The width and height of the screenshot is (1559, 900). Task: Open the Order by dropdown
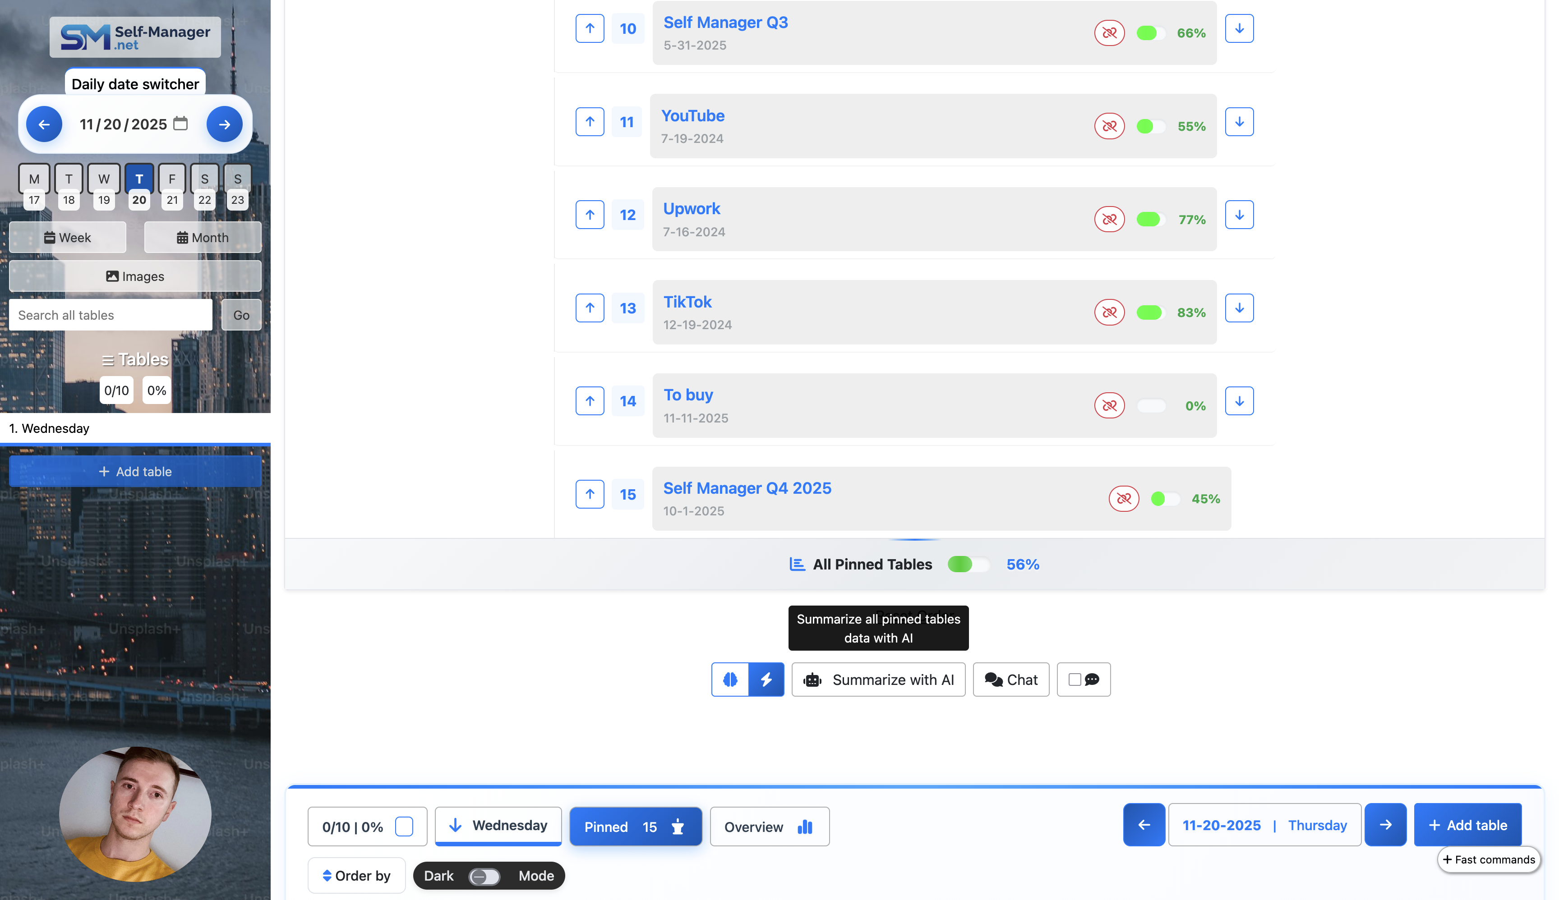pyautogui.click(x=357, y=875)
